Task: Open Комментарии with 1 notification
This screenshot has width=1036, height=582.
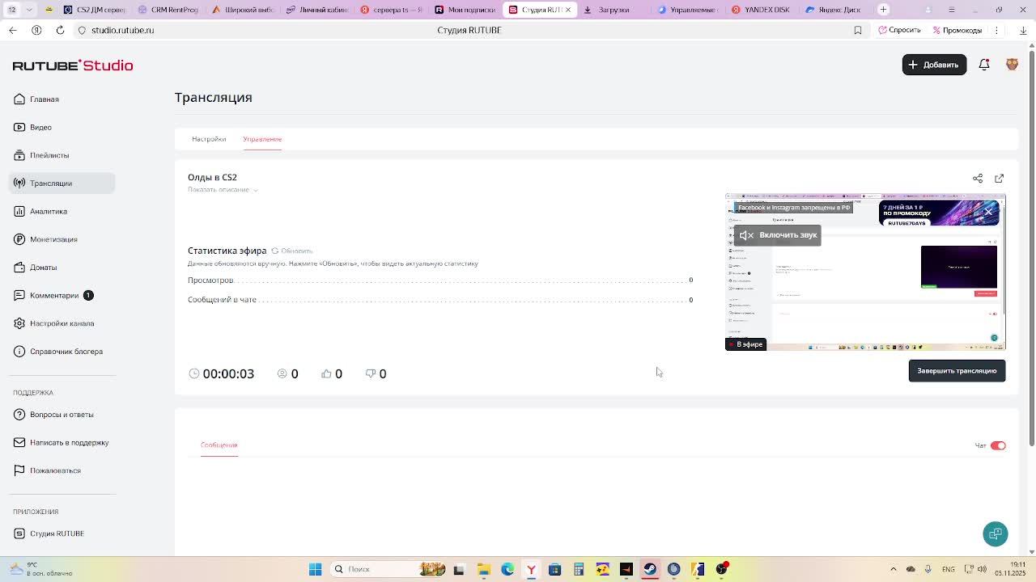Action: pos(54,295)
